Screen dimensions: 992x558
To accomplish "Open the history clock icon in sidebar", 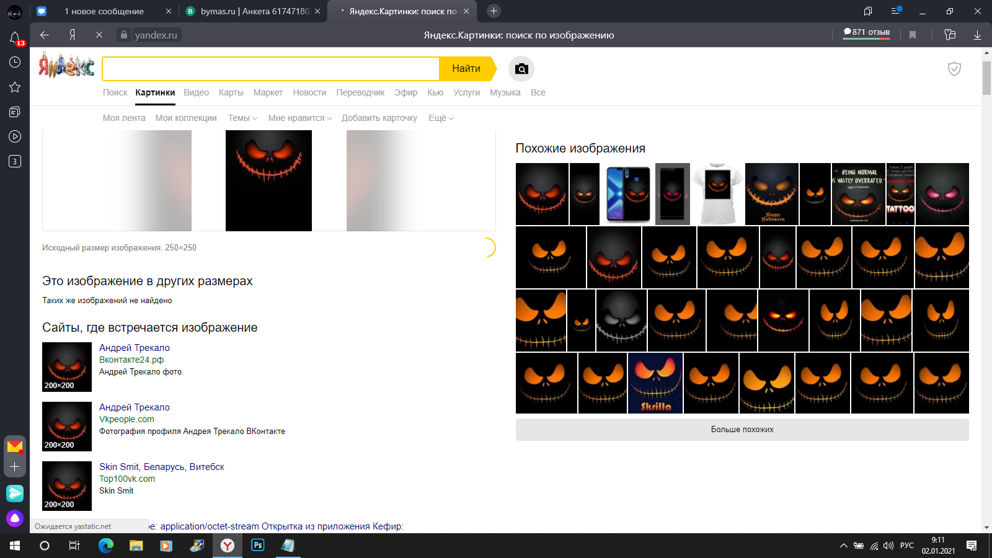I will click(15, 62).
